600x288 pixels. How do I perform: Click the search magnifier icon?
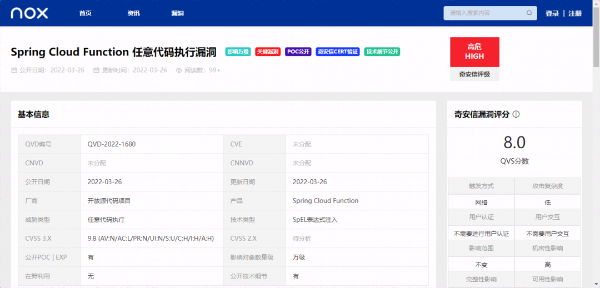click(x=529, y=13)
